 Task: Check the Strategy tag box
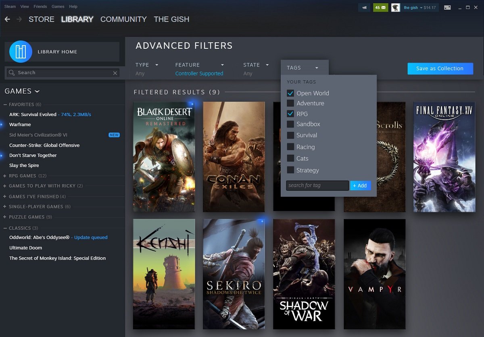click(290, 170)
